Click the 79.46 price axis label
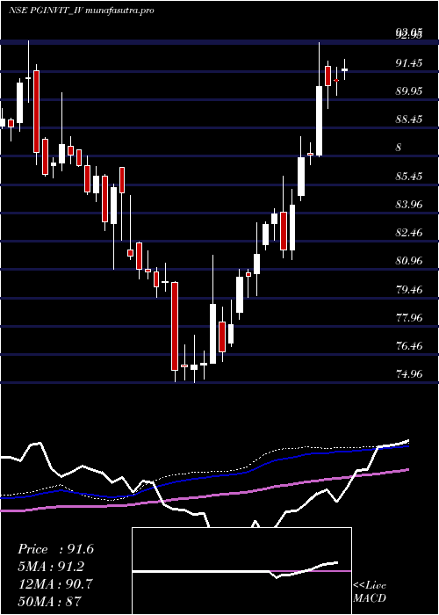The height and width of the screenshot is (615, 439). point(409,289)
